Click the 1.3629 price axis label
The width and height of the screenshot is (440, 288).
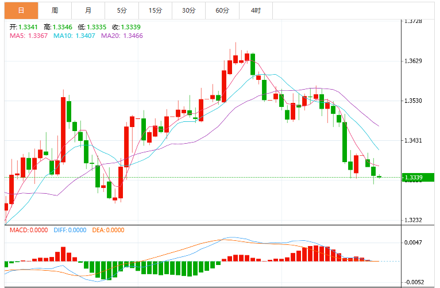point(413,61)
